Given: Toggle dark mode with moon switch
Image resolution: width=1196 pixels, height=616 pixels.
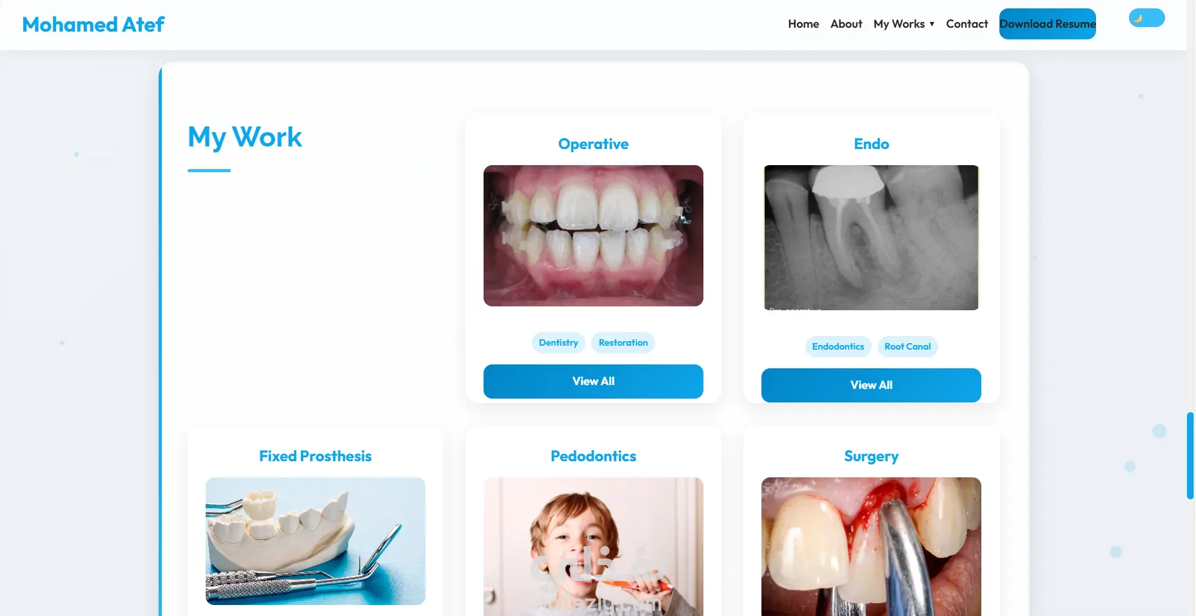Looking at the screenshot, I should [1146, 18].
